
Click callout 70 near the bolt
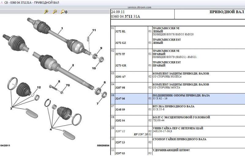68,85
